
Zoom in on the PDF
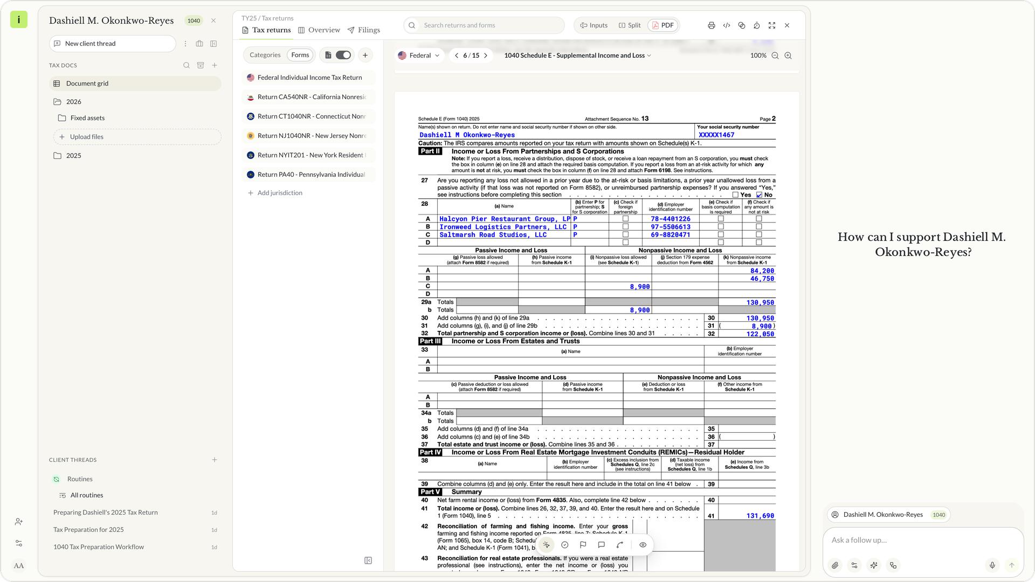point(788,56)
